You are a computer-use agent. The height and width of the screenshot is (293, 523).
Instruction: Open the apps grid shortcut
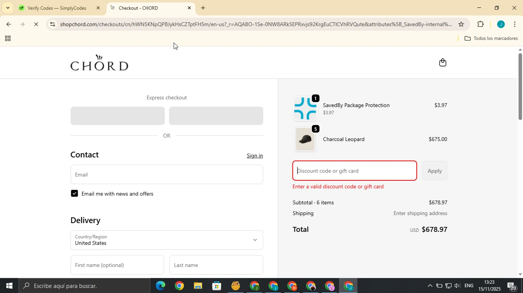(8, 39)
